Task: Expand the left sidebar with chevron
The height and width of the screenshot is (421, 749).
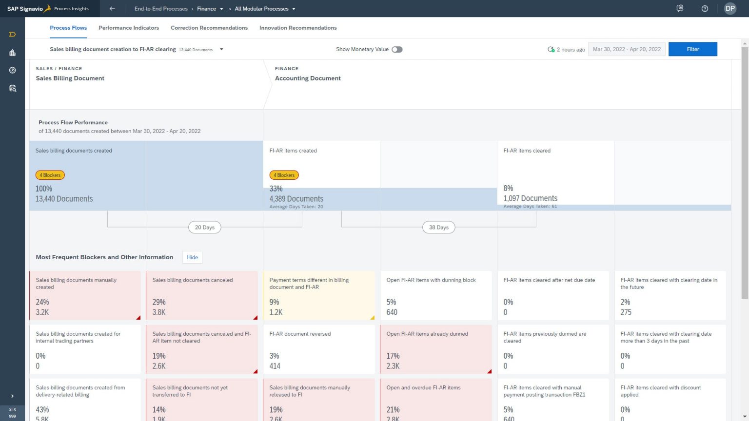Action: 12,396
